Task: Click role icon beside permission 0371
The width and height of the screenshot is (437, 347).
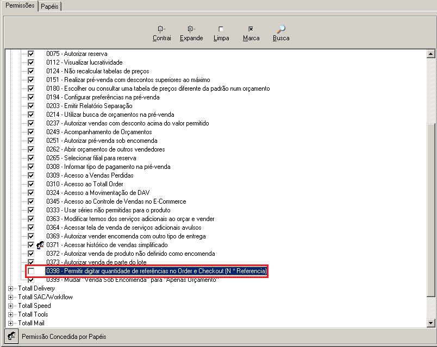Action: [39, 245]
